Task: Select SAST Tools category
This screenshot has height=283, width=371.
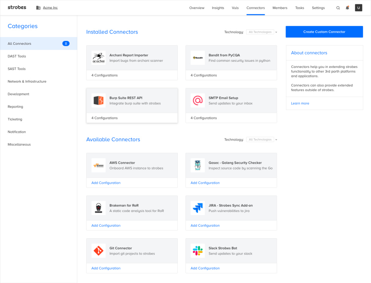Action: coord(39,69)
